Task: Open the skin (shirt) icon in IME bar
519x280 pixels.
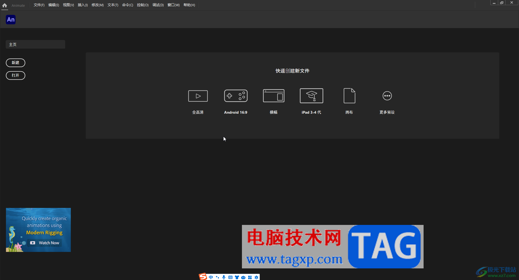Action: pyautogui.click(x=237, y=277)
